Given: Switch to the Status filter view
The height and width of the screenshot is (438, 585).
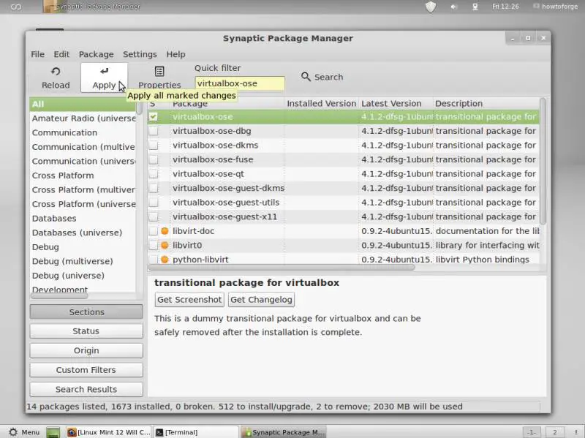Looking at the screenshot, I should coord(86,331).
